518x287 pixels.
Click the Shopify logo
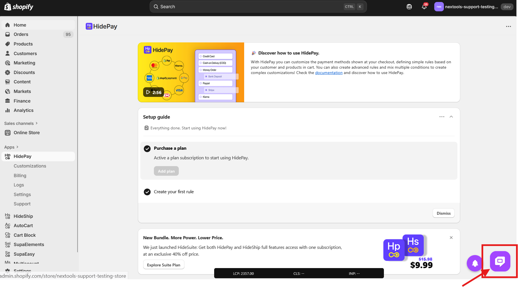tap(19, 7)
